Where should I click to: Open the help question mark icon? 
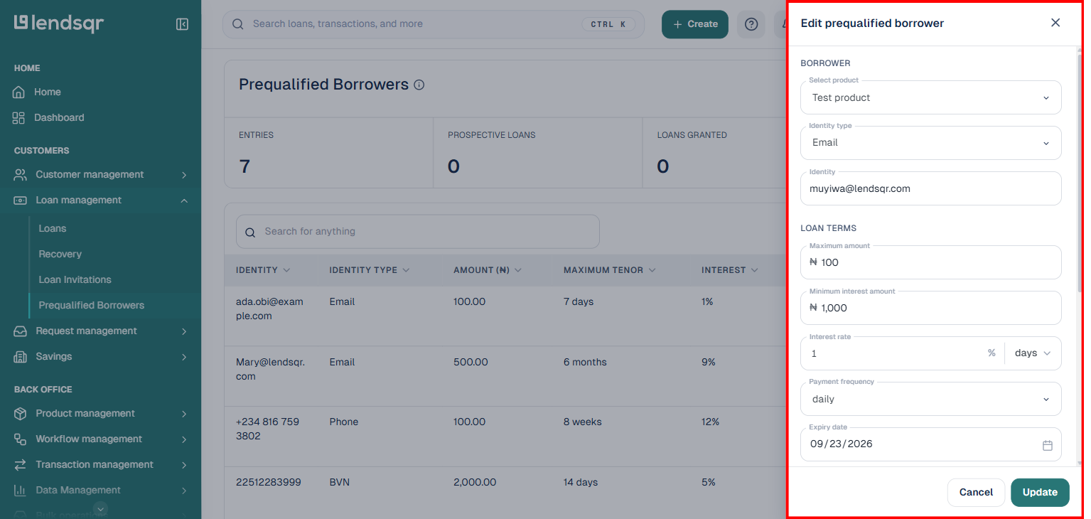751,24
